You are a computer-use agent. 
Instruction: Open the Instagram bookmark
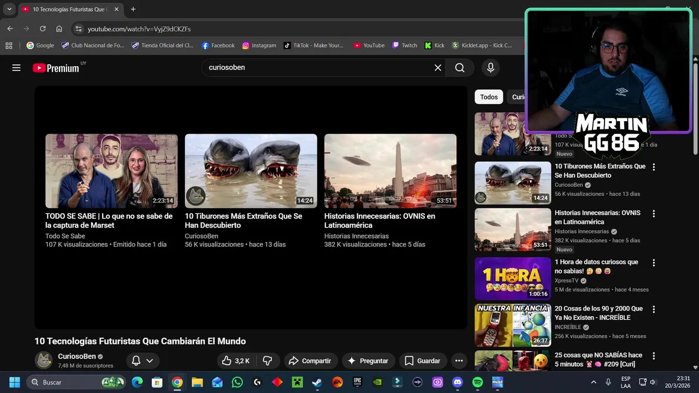tap(259, 45)
